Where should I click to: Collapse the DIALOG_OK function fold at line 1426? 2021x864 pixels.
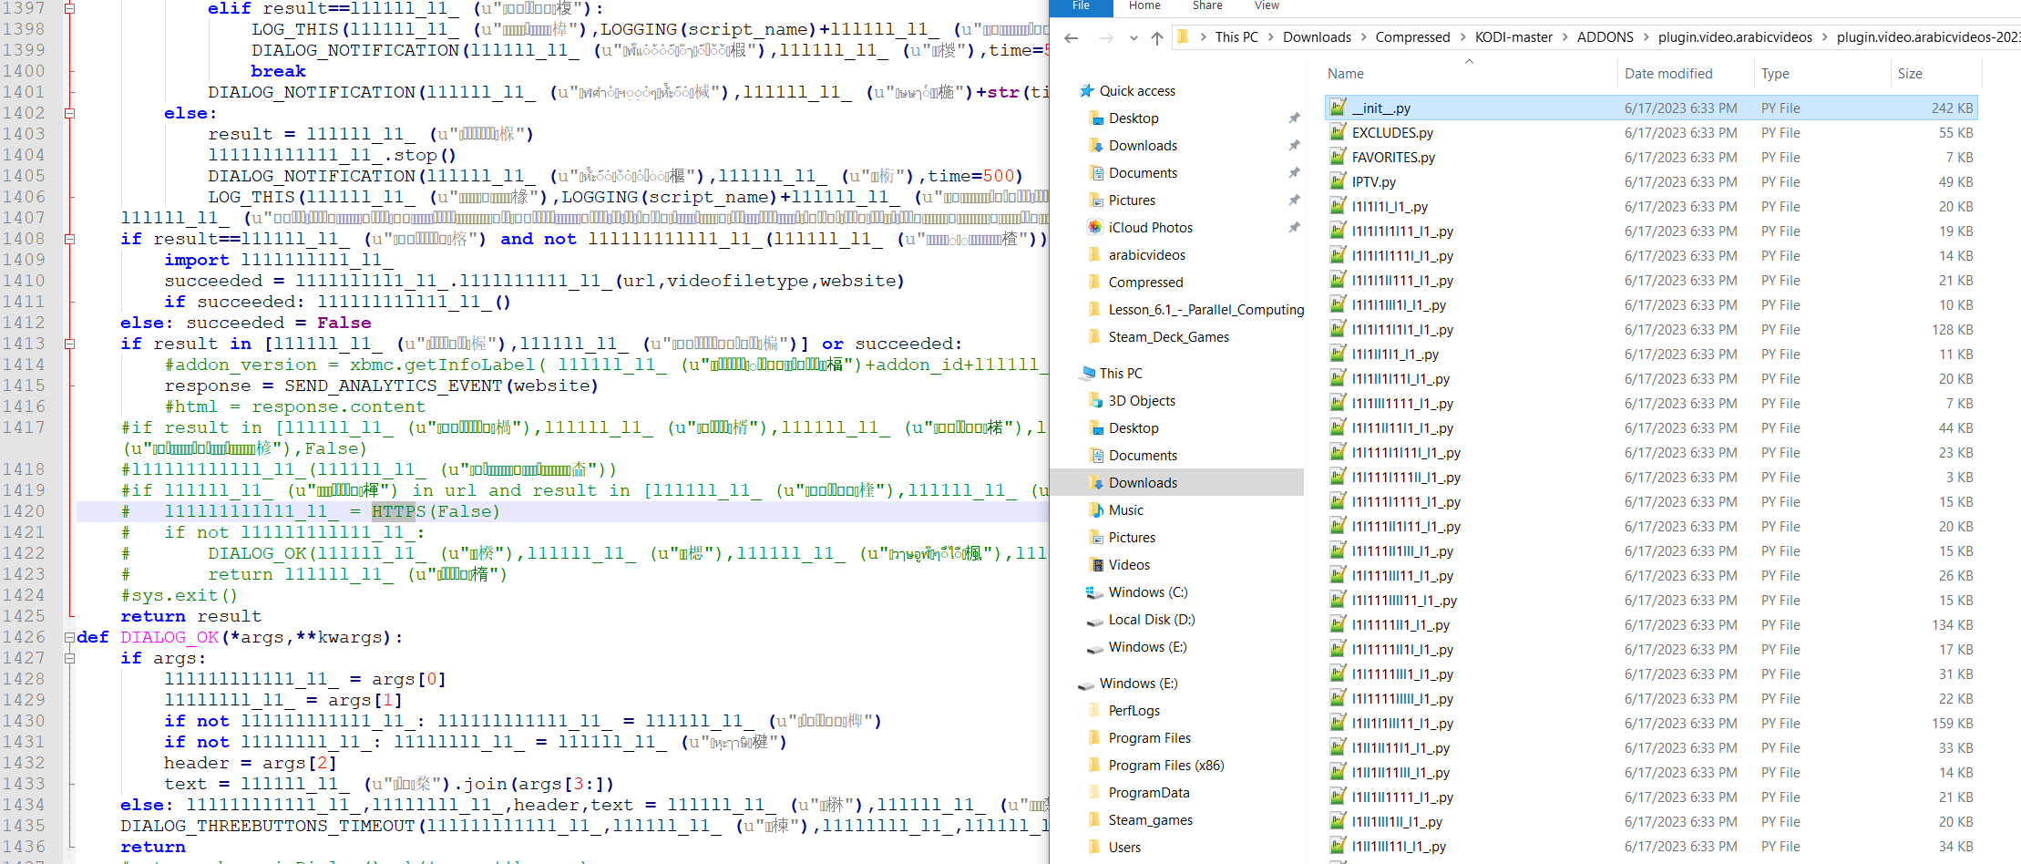coord(69,637)
